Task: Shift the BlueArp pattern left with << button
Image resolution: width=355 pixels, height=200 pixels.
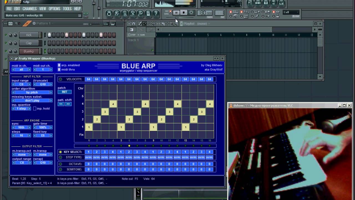Action: (x=61, y=104)
